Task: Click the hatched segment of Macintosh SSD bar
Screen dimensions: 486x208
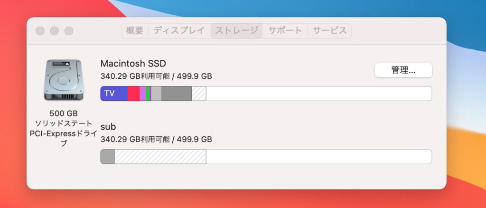Action: [199, 94]
